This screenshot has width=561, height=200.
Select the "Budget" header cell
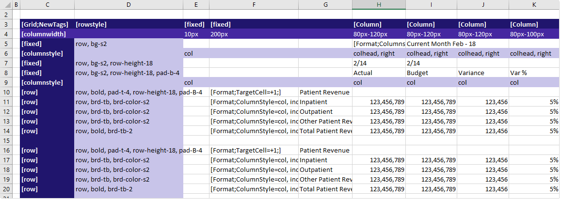pyautogui.click(x=432, y=73)
